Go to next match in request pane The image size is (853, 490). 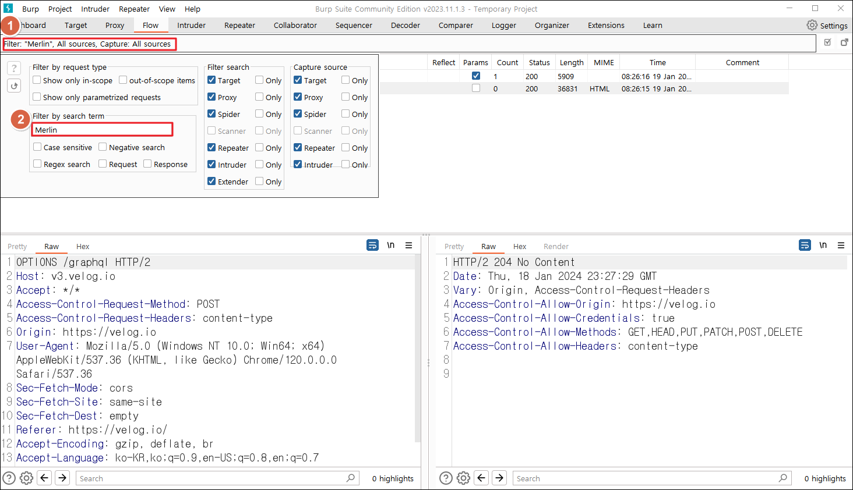click(x=62, y=478)
